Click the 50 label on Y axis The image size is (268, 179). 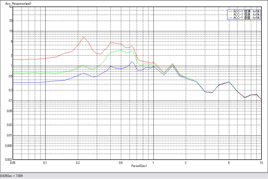(11, 7)
